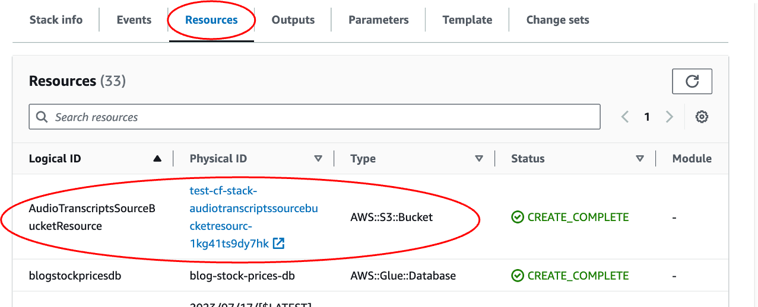Sort the Type column
This screenshot has width=758, height=307.
[x=479, y=158]
